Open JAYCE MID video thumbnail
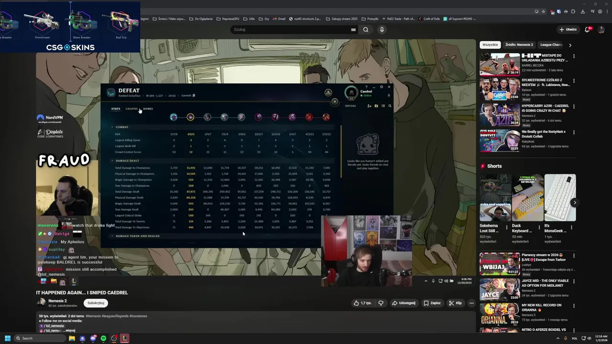This screenshot has height=344, width=612. (x=500, y=289)
